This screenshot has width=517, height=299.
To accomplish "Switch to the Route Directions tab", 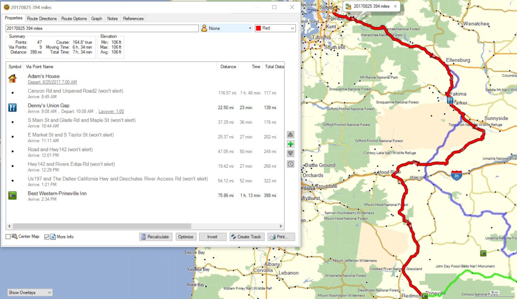I will (x=42, y=19).
